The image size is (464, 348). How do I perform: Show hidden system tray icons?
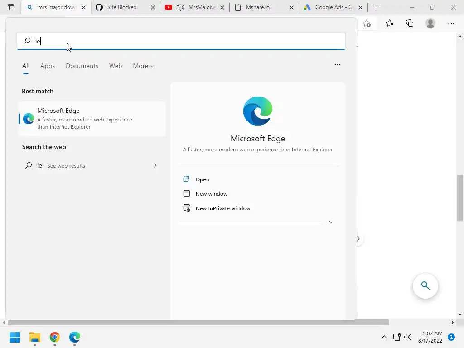pos(384,337)
